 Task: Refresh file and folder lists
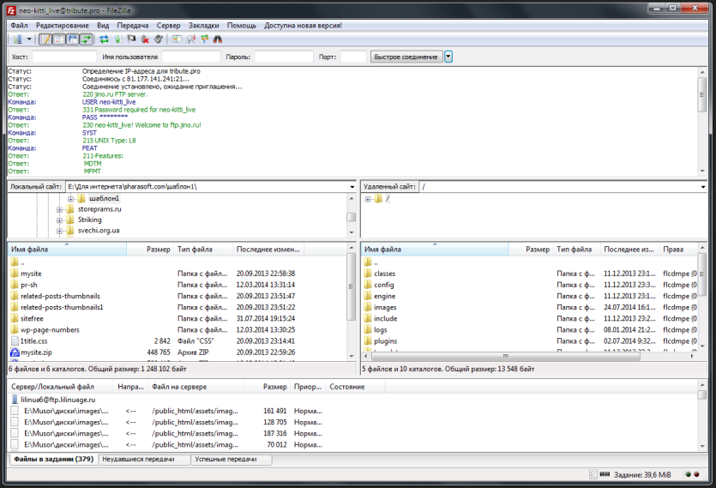(x=104, y=39)
